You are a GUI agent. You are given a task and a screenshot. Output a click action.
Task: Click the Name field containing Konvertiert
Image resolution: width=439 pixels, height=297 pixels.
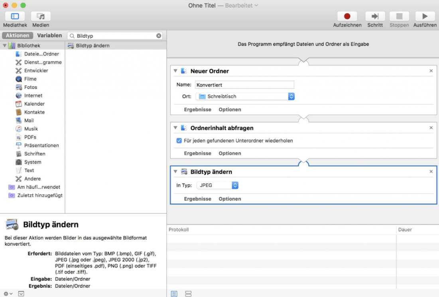(x=244, y=85)
